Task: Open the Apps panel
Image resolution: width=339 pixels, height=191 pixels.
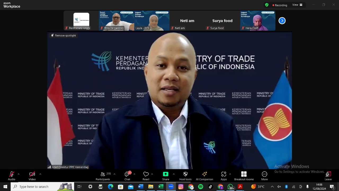Action: pos(224,176)
